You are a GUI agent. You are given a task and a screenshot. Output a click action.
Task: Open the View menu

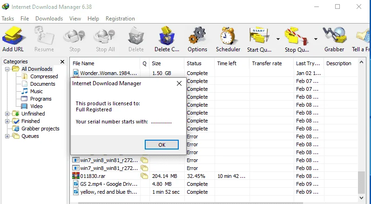(75, 19)
